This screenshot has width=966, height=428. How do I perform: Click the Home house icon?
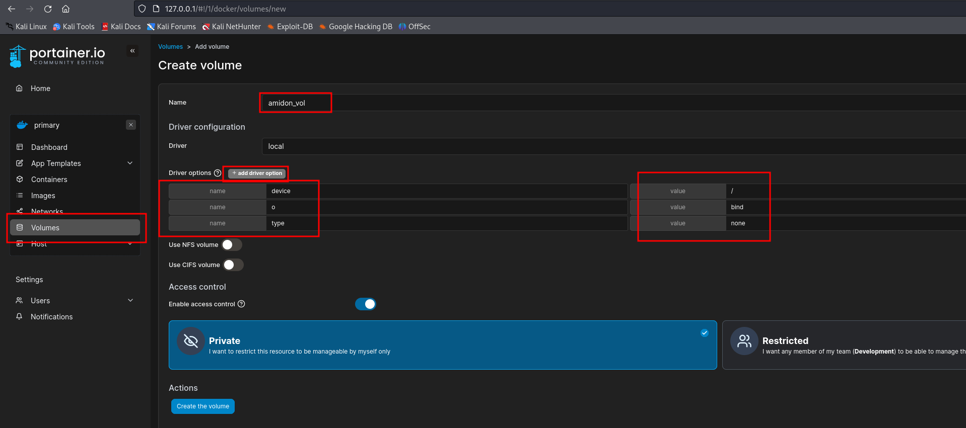(19, 88)
